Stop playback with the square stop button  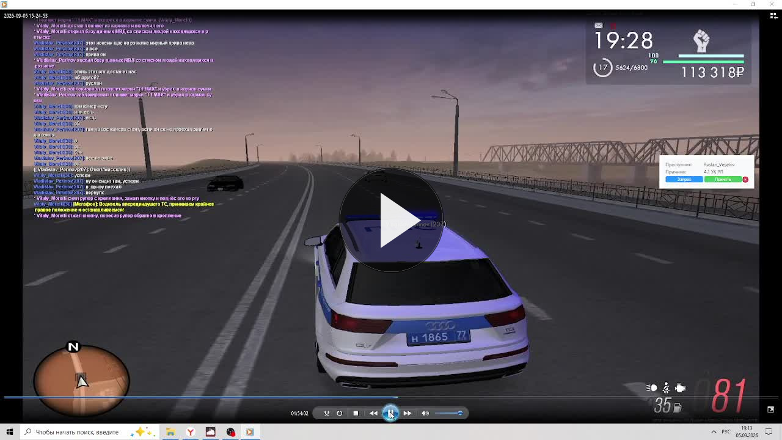(356, 413)
